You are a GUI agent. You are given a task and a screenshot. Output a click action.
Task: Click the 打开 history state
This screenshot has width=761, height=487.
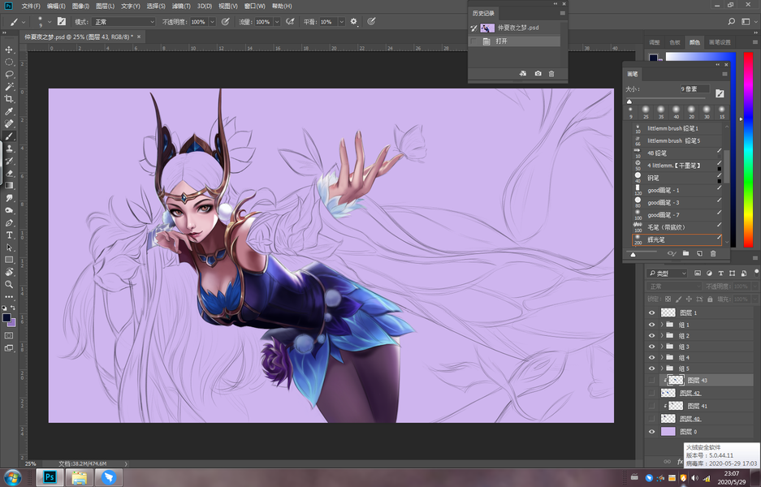pos(514,41)
